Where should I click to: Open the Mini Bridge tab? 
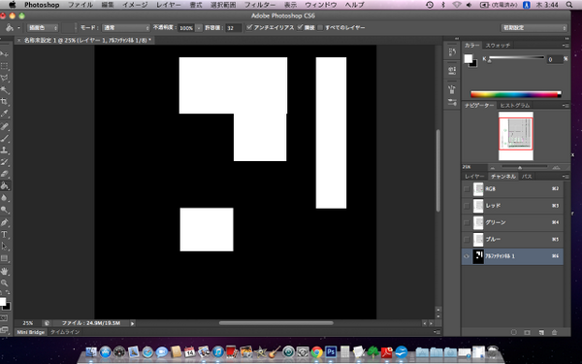point(31,332)
